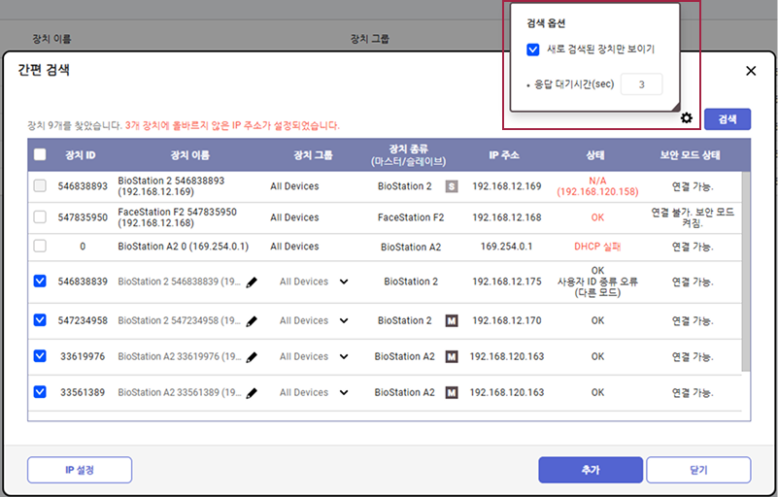The width and height of the screenshot is (778, 497).
Task: Expand device group dropdown for 546838839
Action: 344,282
